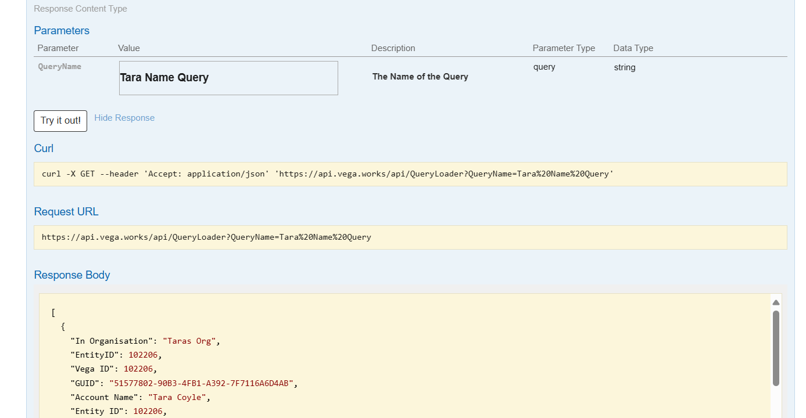
Task: Click the Parameters heading
Action: (62, 31)
